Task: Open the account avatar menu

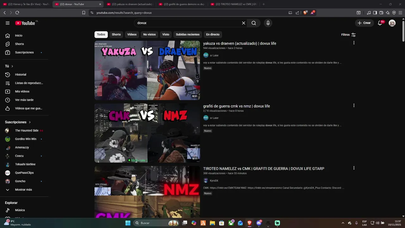Action: (x=392, y=23)
